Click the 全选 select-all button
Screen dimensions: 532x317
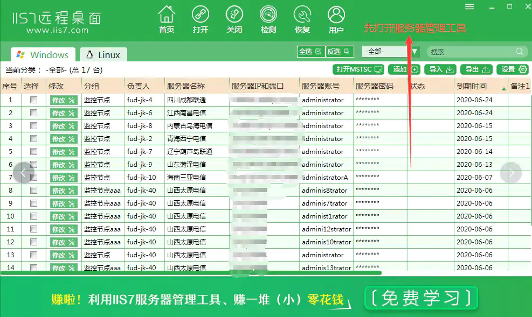pos(310,52)
